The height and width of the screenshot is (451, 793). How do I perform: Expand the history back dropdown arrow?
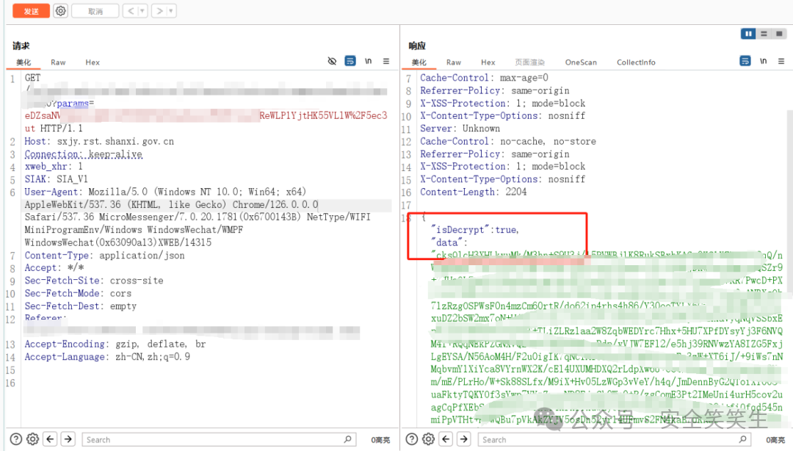pyautogui.click(x=142, y=10)
